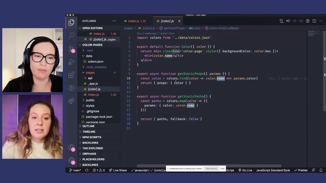Click the horizontal editor scrollbar
Viewport: 326px width, 183px height.
click(x=209, y=166)
